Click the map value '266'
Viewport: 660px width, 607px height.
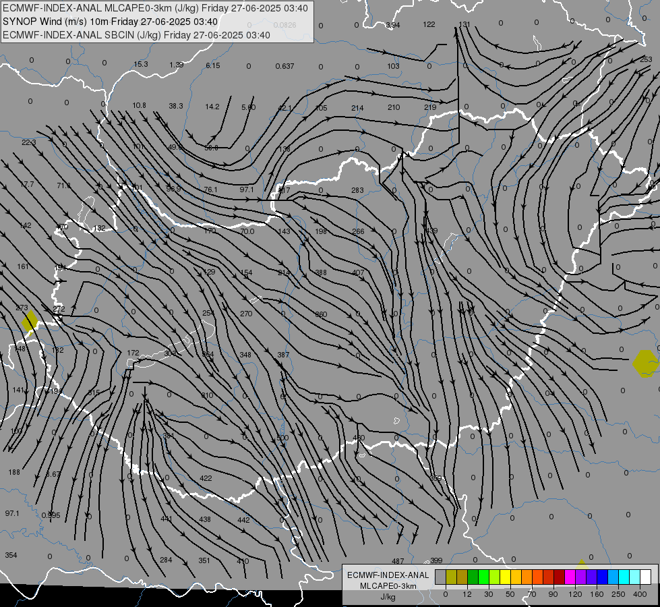[358, 231]
